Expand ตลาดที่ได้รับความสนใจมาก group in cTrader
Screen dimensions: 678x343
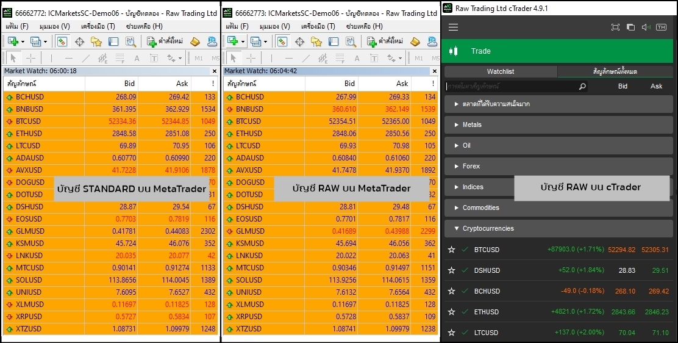click(x=558, y=104)
